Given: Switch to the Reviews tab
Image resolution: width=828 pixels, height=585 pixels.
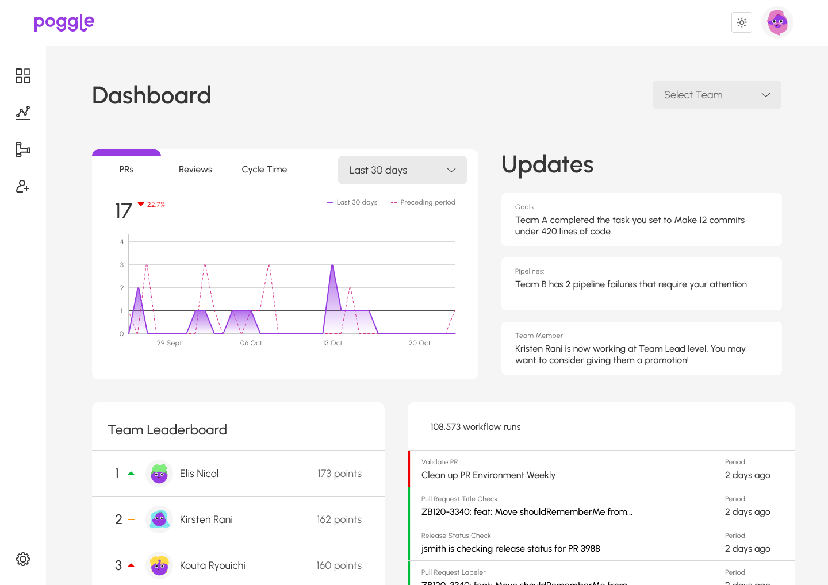Looking at the screenshot, I should pyautogui.click(x=195, y=170).
